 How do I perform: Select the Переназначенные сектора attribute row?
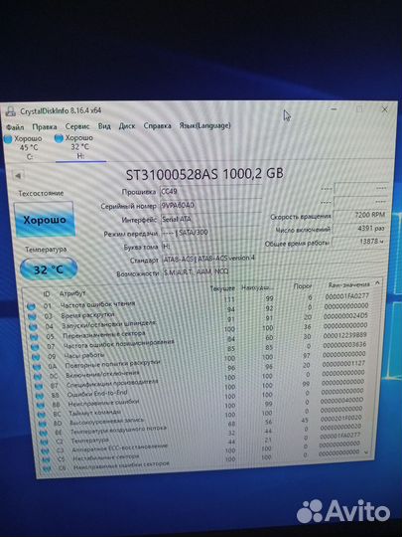pos(200,332)
